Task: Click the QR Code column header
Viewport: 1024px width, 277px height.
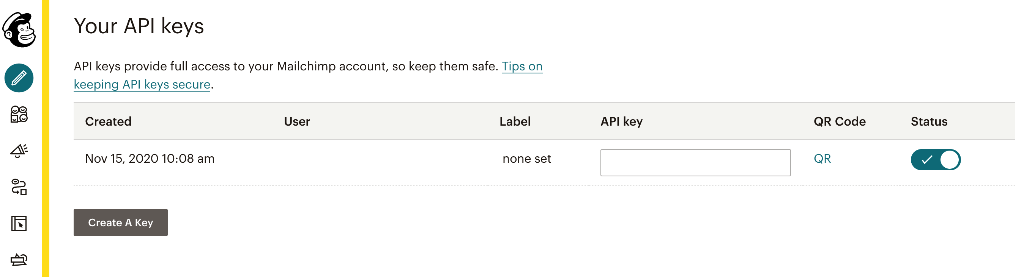Action: pyautogui.click(x=840, y=121)
